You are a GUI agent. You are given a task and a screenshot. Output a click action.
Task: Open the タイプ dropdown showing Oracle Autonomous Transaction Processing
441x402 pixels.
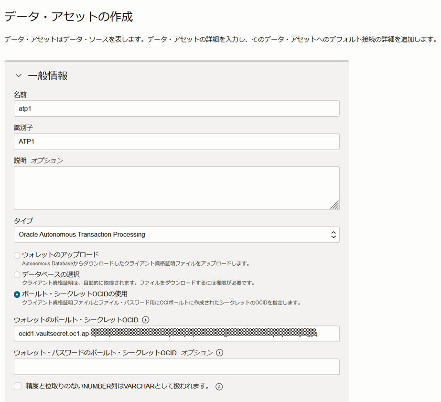[x=177, y=235]
